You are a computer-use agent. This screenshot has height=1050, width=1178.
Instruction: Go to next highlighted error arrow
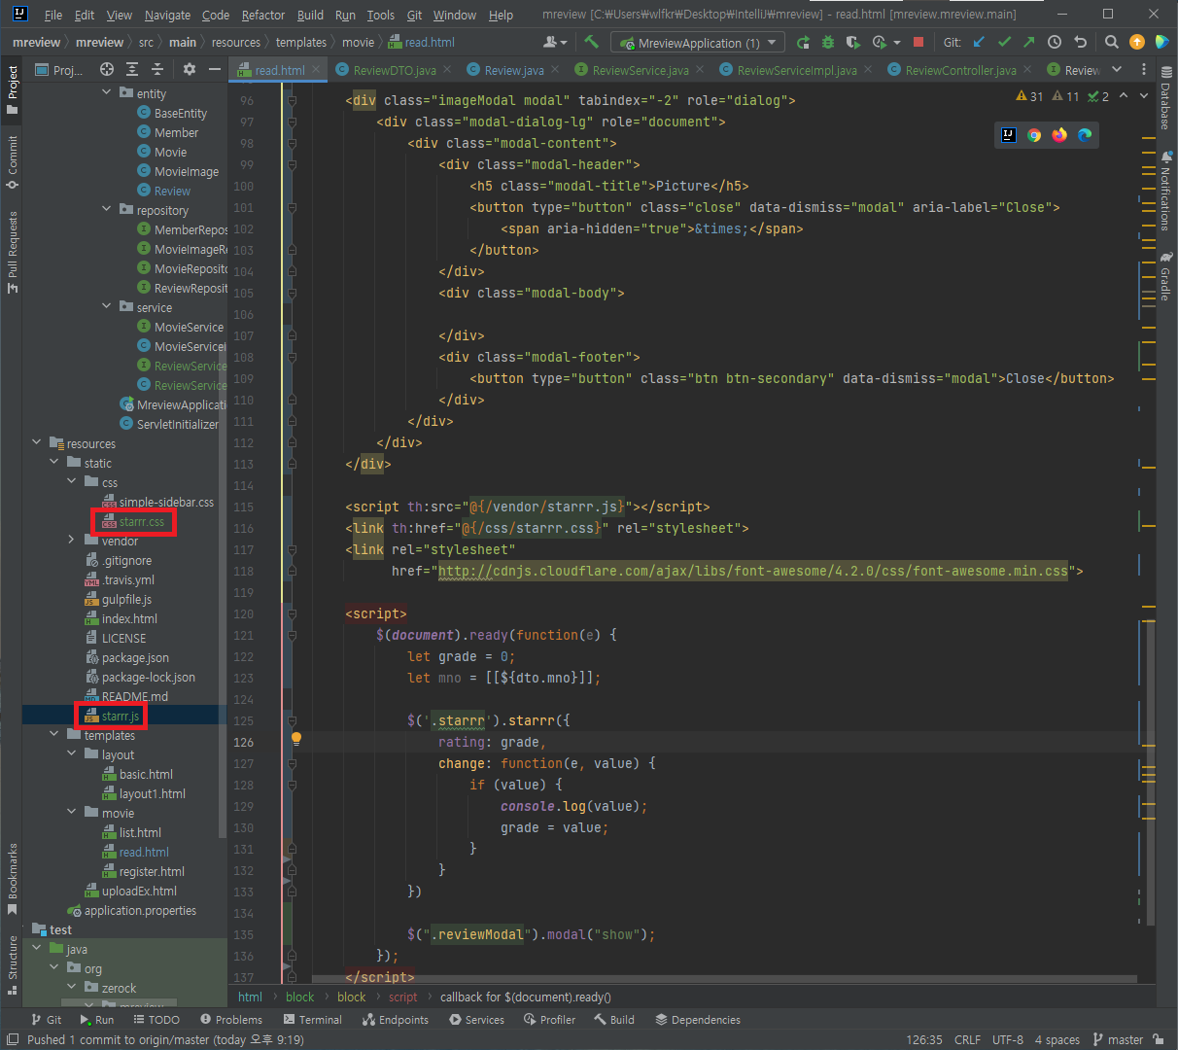(1143, 95)
